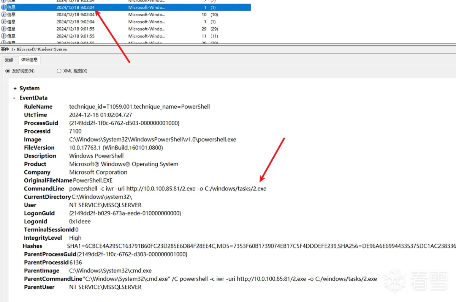Click the RuleName value technique_id=T1059.001
The height and width of the screenshot is (302, 456).
[x=139, y=107]
